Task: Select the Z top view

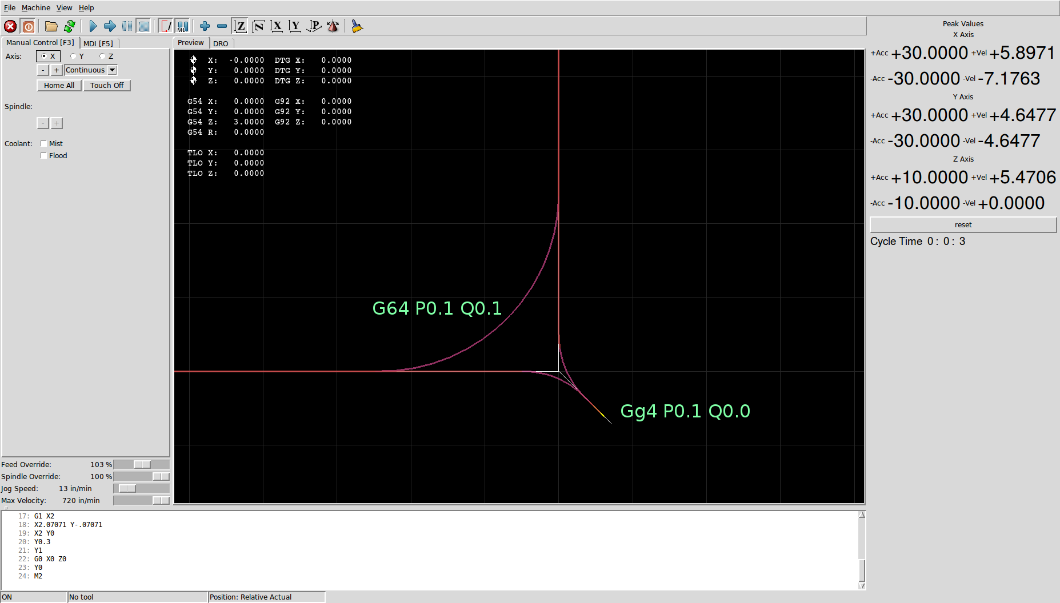Action: click(241, 26)
